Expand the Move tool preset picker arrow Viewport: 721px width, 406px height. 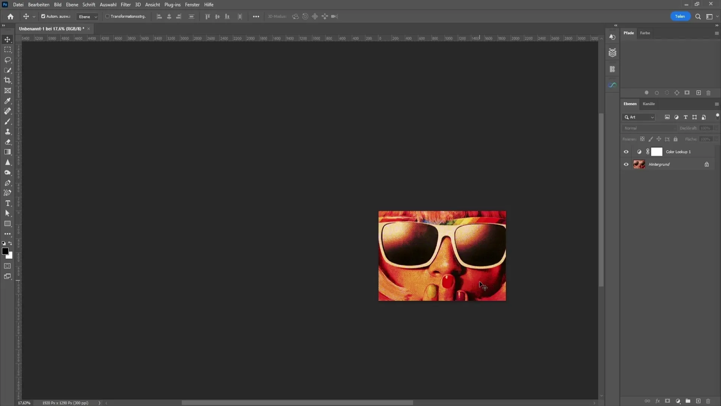point(34,17)
